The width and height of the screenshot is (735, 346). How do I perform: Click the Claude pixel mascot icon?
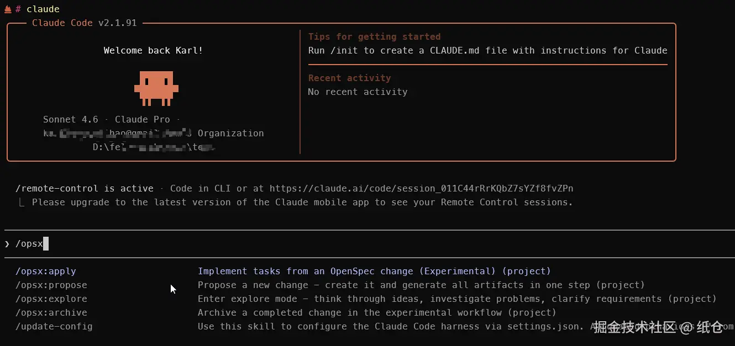156,87
